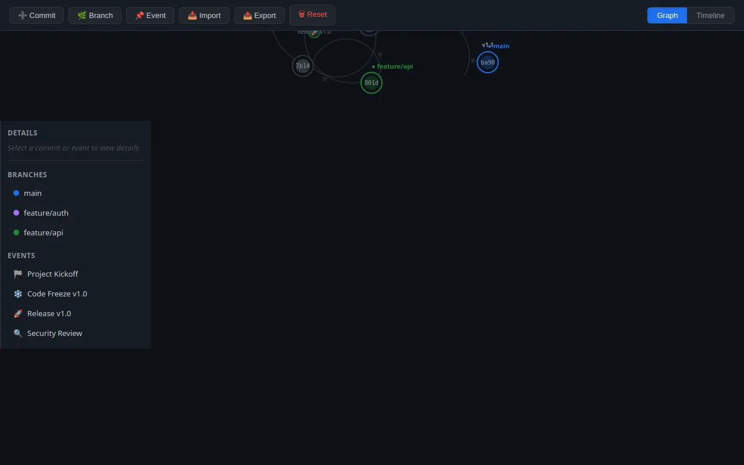The height and width of the screenshot is (465, 744).
Task: Open the Release v1.0 event
Action: point(76,313)
